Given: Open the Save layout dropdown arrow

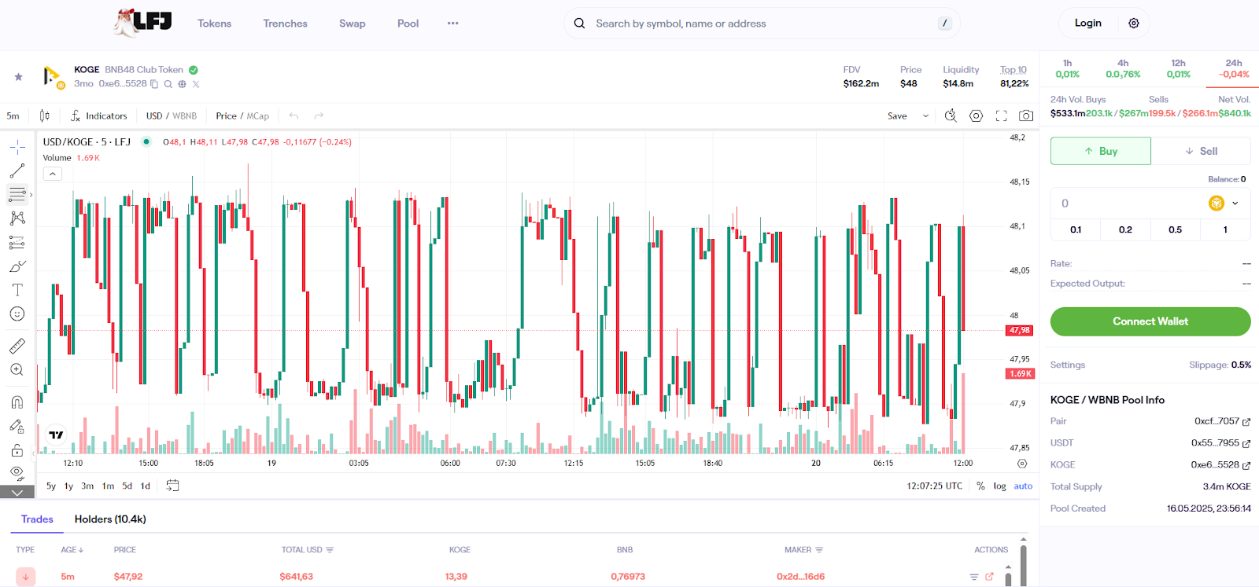Looking at the screenshot, I should 925,116.
